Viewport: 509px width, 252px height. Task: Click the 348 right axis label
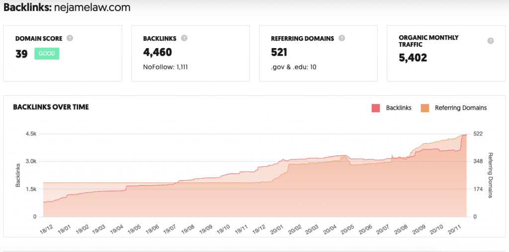coord(477,161)
